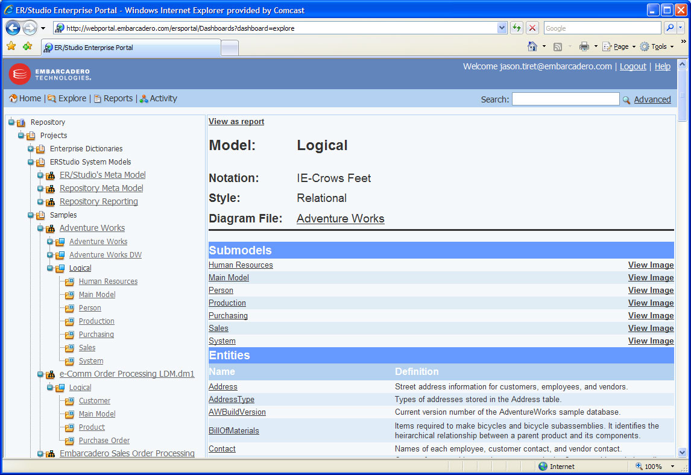Click the Embarcadero Technologies logo
Viewport: 691px width, 475px height.
point(49,74)
